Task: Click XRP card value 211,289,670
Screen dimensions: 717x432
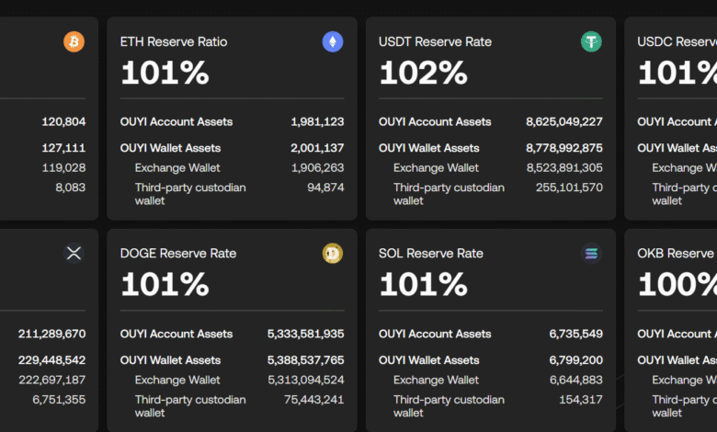Action: [51, 334]
